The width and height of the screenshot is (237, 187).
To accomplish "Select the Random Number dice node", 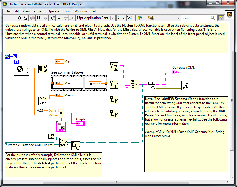I will [20, 69].
